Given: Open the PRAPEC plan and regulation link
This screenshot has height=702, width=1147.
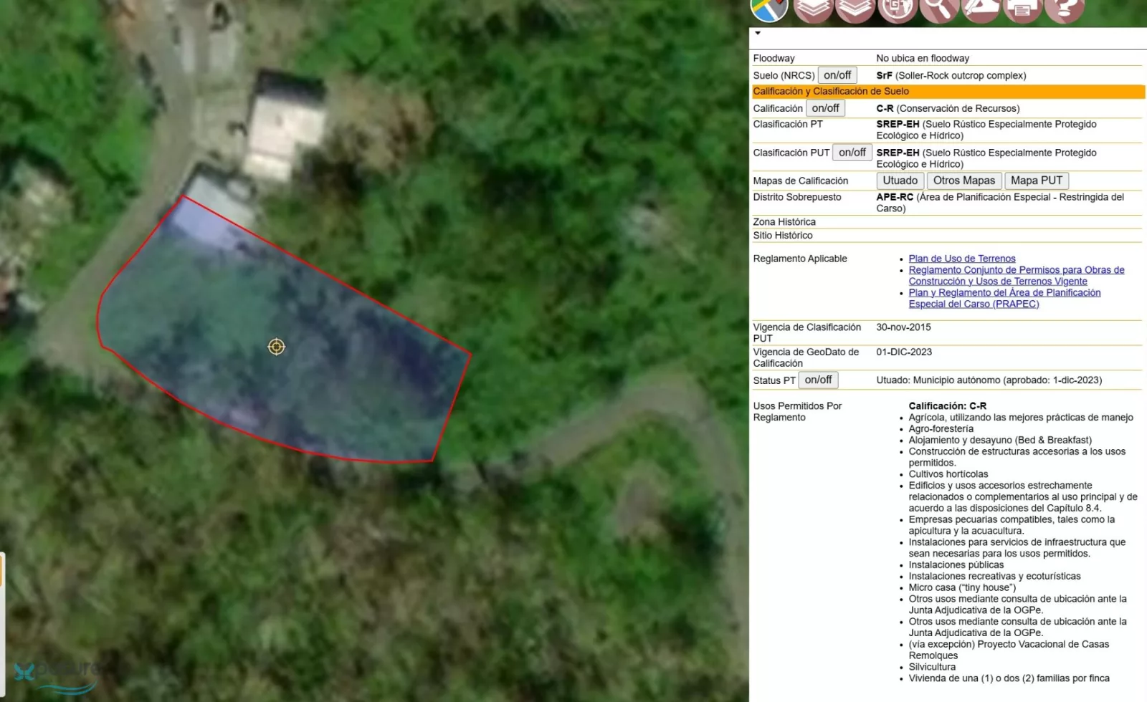Looking at the screenshot, I should 1004,298.
